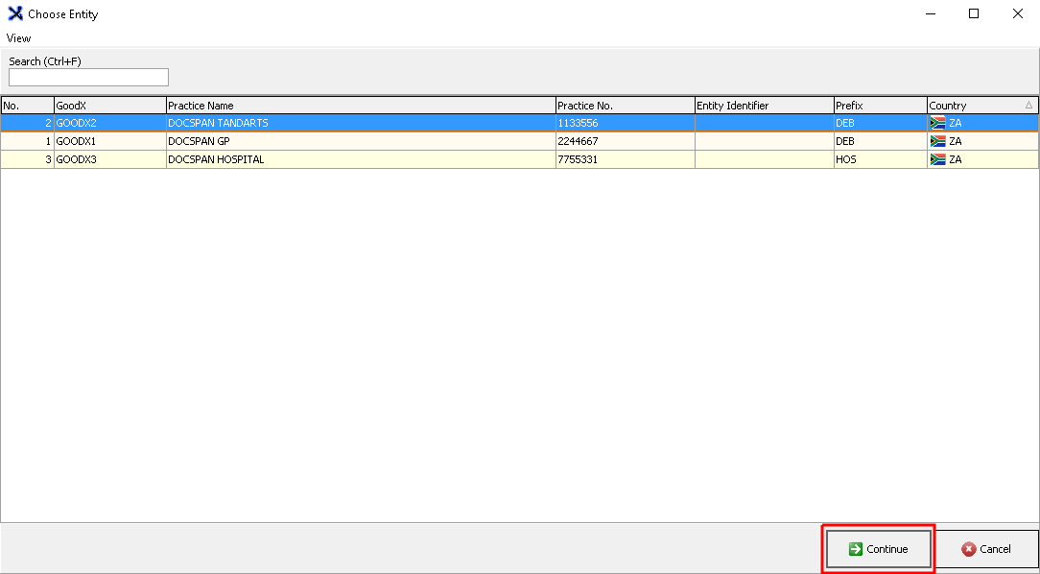The height and width of the screenshot is (574, 1040).
Task: Click South Africa flag in DOCSPAN TANDARTS row
Action: tap(937, 123)
